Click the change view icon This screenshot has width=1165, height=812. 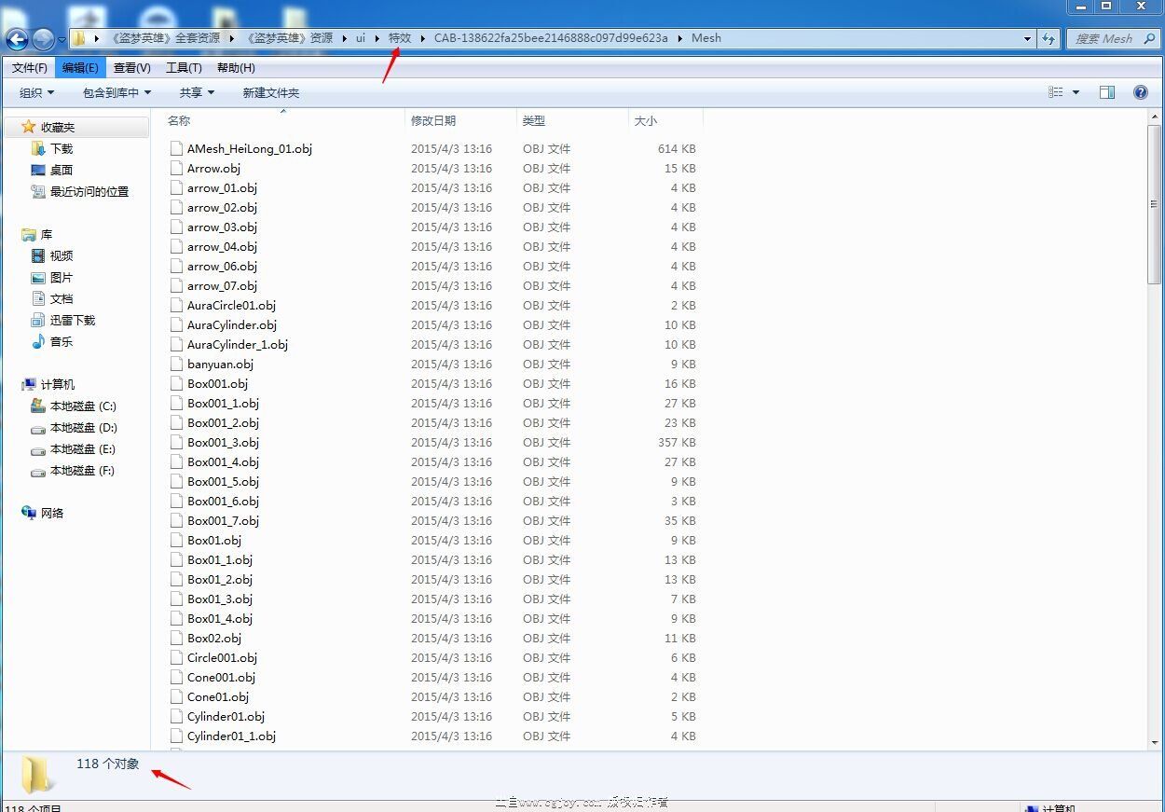click(x=1056, y=92)
